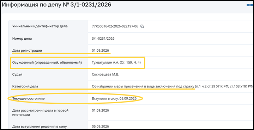
Task: Click label Дата рассмотрения дела в первой инстанции
Action: [x=41, y=112]
